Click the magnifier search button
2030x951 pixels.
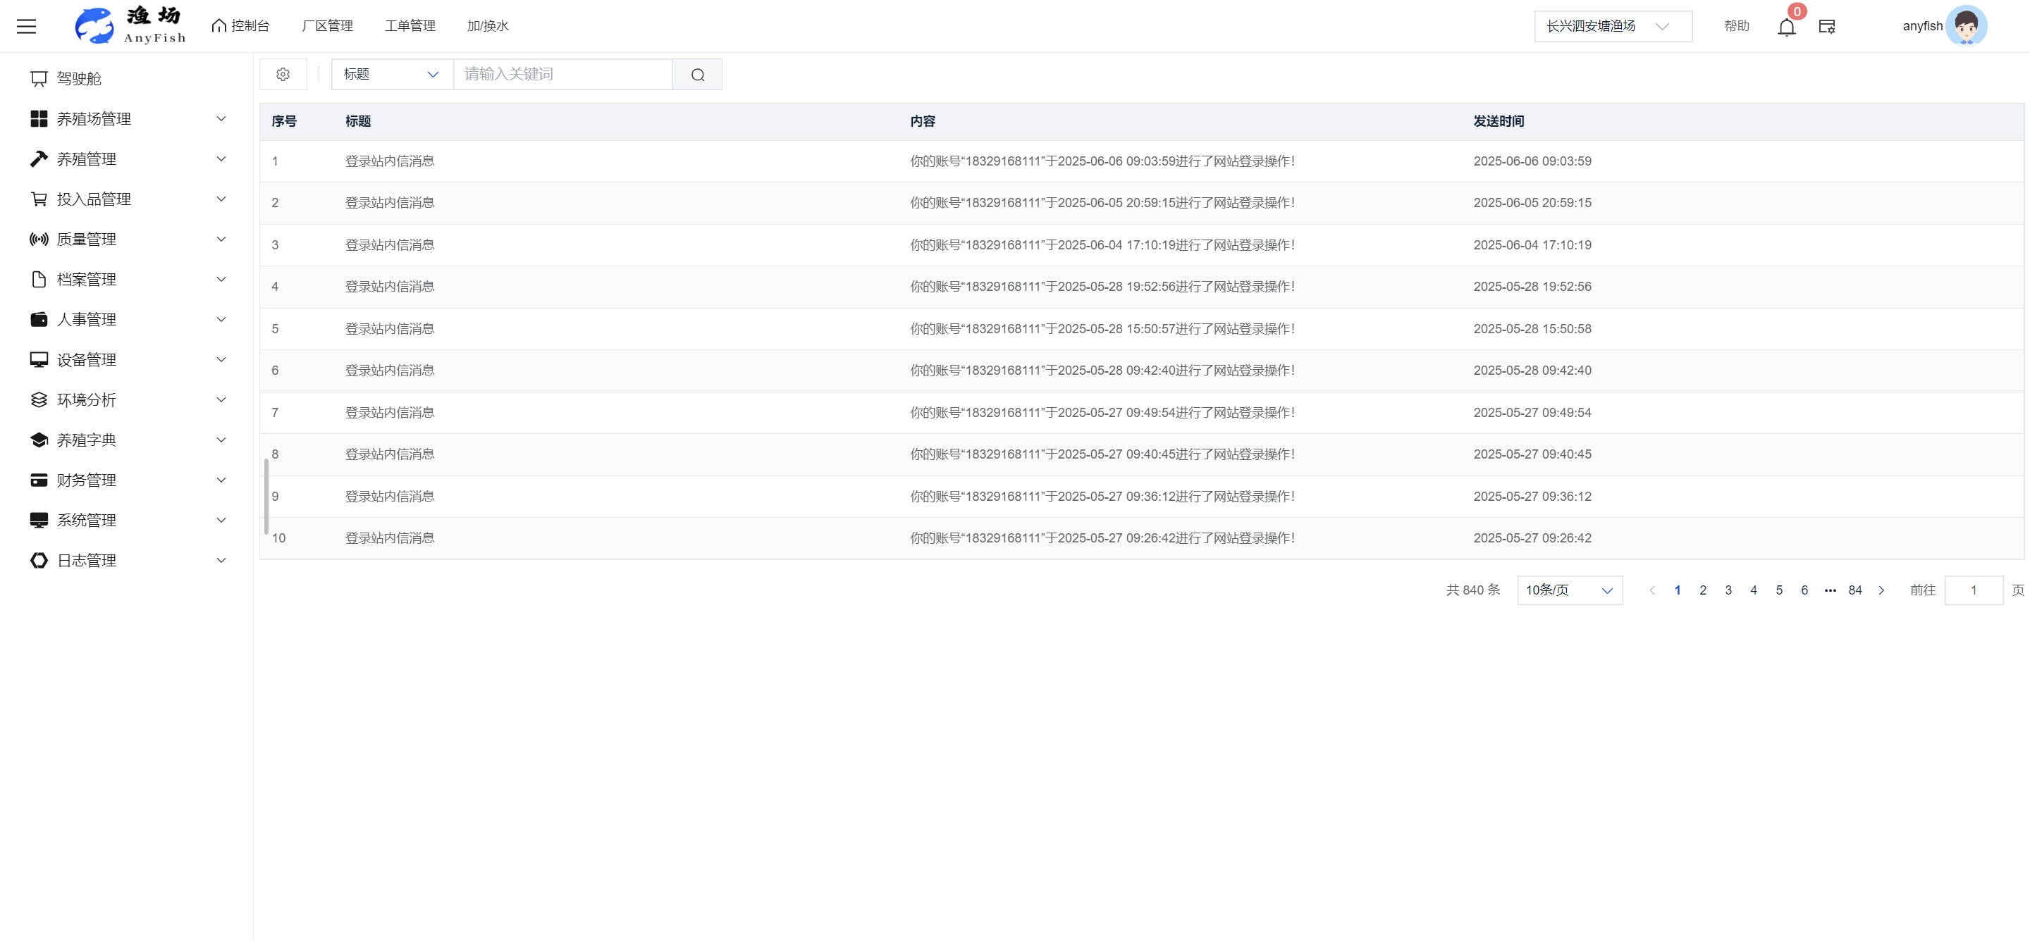tap(697, 75)
